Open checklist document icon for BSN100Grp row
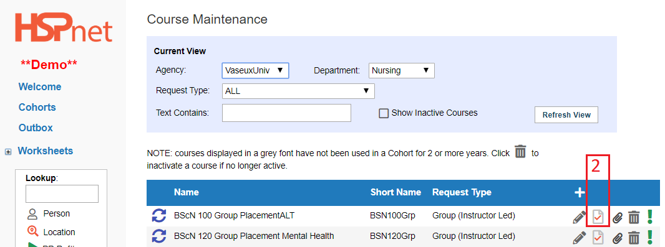The width and height of the screenshot is (665, 247). (x=598, y=217)
